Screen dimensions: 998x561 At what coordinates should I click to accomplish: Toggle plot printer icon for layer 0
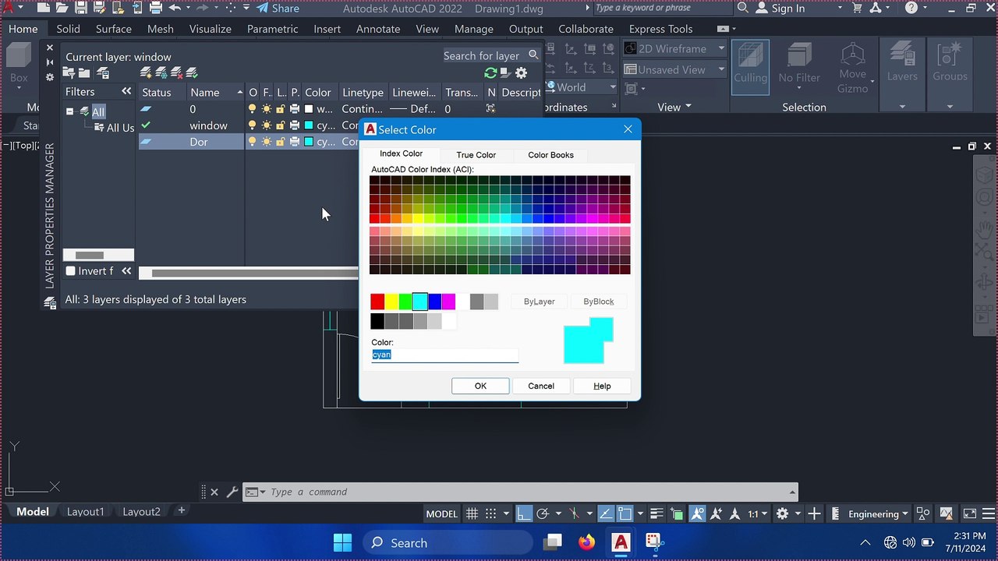[295, 109]
